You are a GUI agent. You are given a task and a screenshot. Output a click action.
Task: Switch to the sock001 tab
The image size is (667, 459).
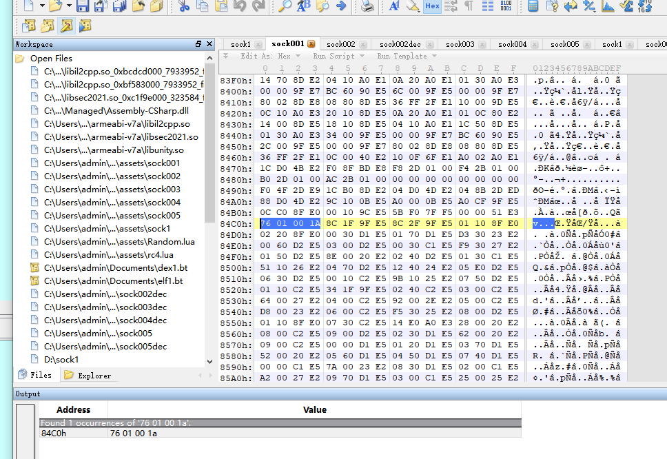point(287,43)
